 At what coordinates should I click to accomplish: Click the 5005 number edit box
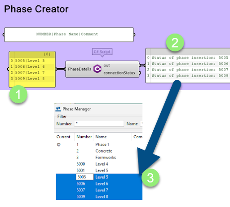(85, 177)
